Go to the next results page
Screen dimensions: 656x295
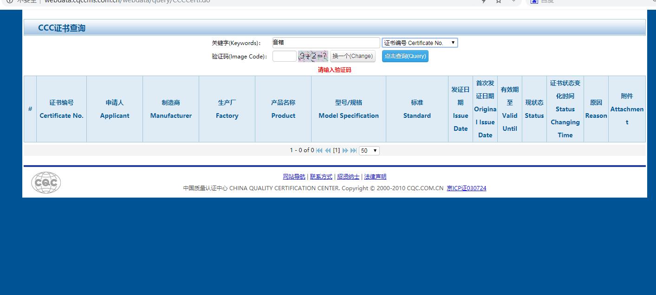coord(345,150)
